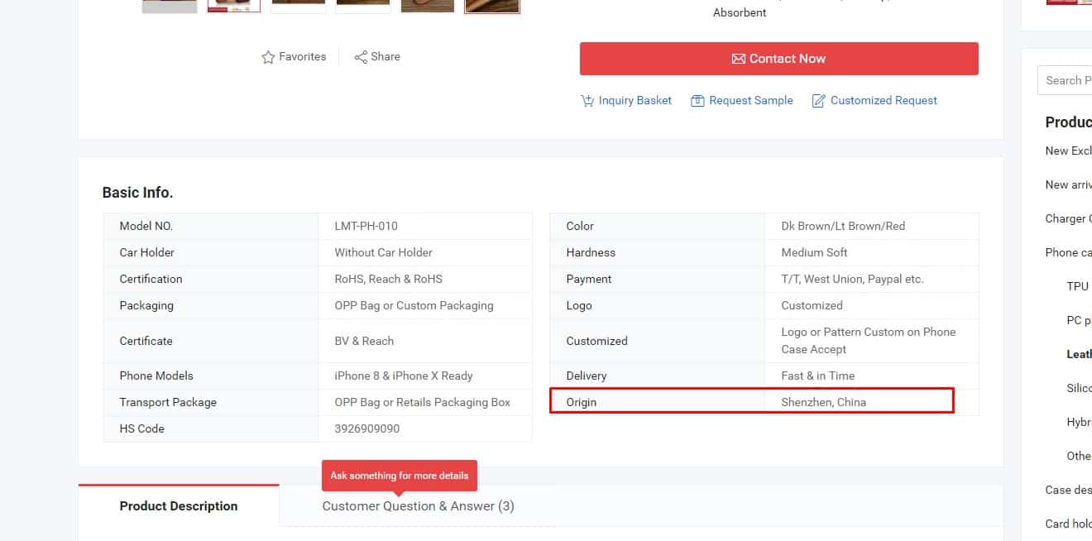Switch to the Product Description tab
The width and height of the screenshot is (1092, 541).
coord(179,506)
